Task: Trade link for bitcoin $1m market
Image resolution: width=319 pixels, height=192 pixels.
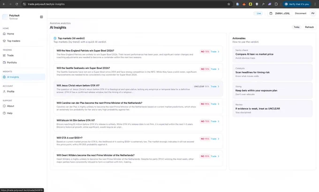Action: 213,121
